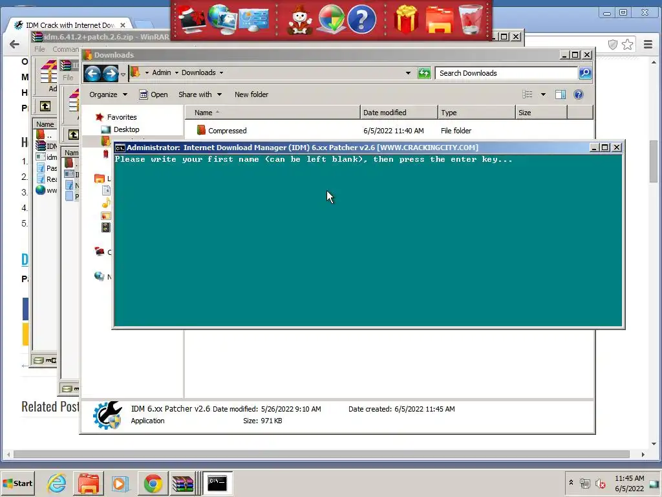Click Admin in the address breadcrumb
Viewport: 662px width, 497px height.
point(161,72)
